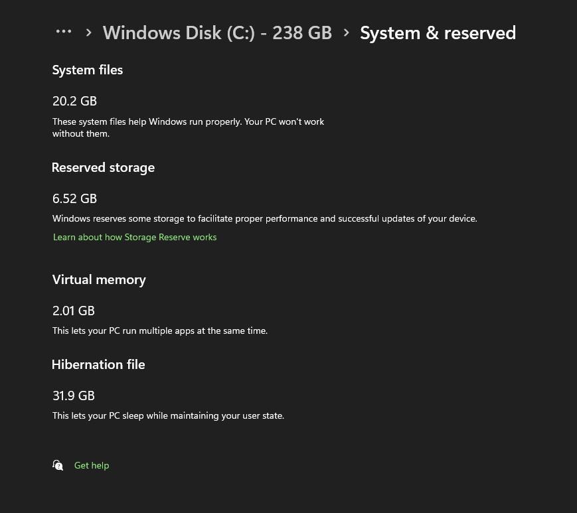Click the run multiple apps description text
This screenshot has height=513, width=577.
(160, 330)
